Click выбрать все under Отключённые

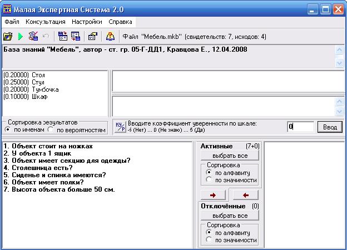coord(230,216)
